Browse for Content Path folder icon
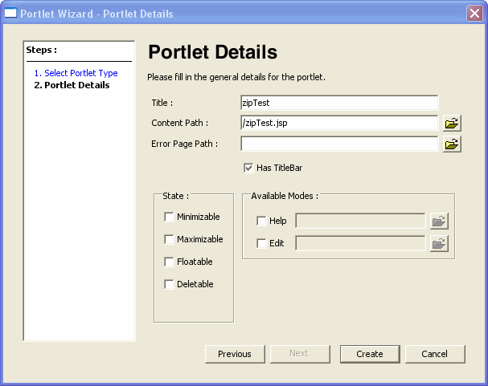 coord(452,124)
